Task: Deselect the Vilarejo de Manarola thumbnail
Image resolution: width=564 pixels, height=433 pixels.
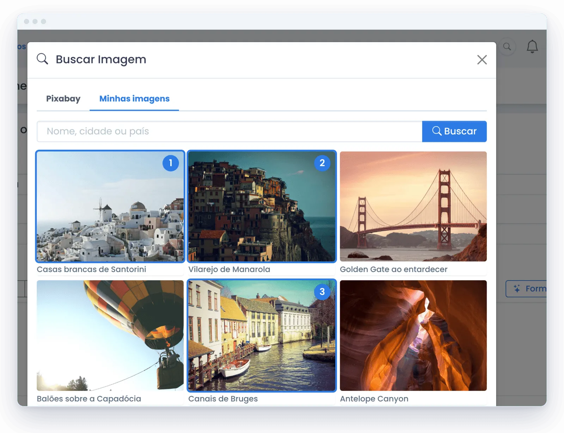Action: click(x=262, y=206)
